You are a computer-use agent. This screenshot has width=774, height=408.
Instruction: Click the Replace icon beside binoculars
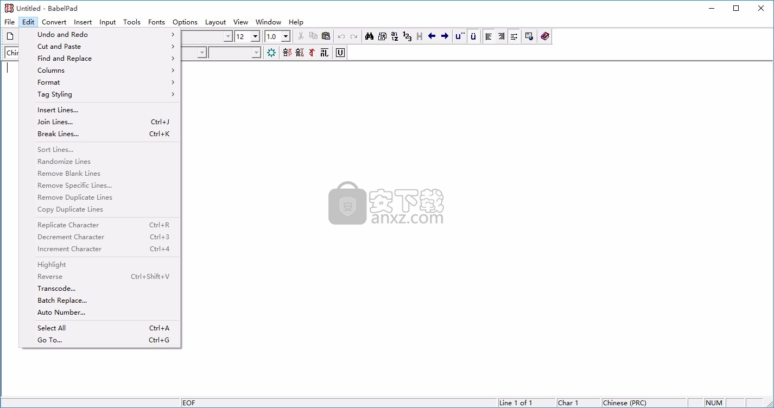(x=382, y=36)
